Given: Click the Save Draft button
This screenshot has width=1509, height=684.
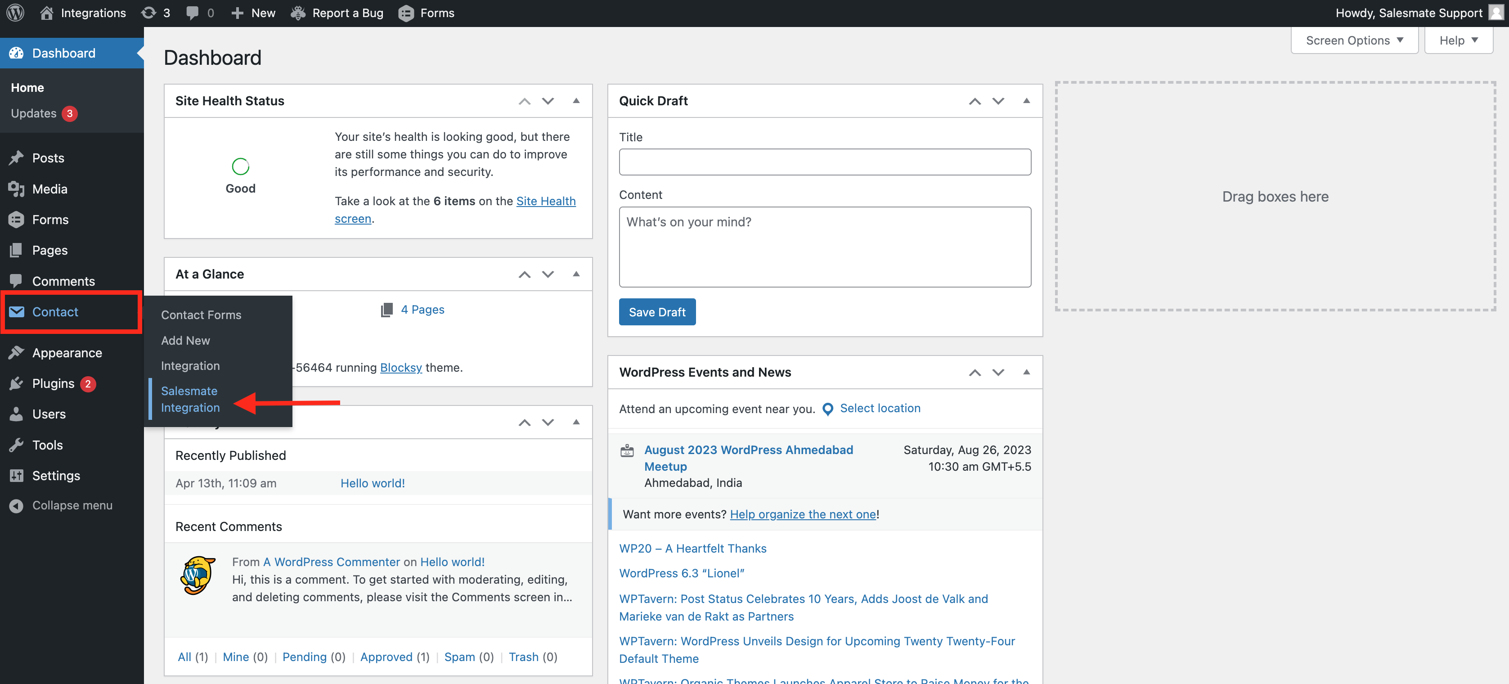Looking at the screenshot, I should tap(657, 312).
